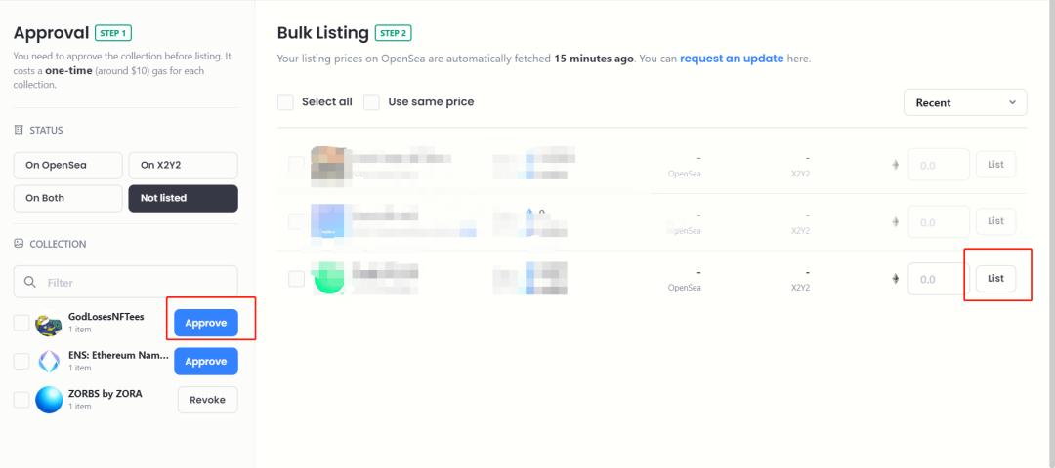Click the GodLosesNFTees collection avatar icon
This screenshot has height=468, width=1055.
[x=49, y=325]
